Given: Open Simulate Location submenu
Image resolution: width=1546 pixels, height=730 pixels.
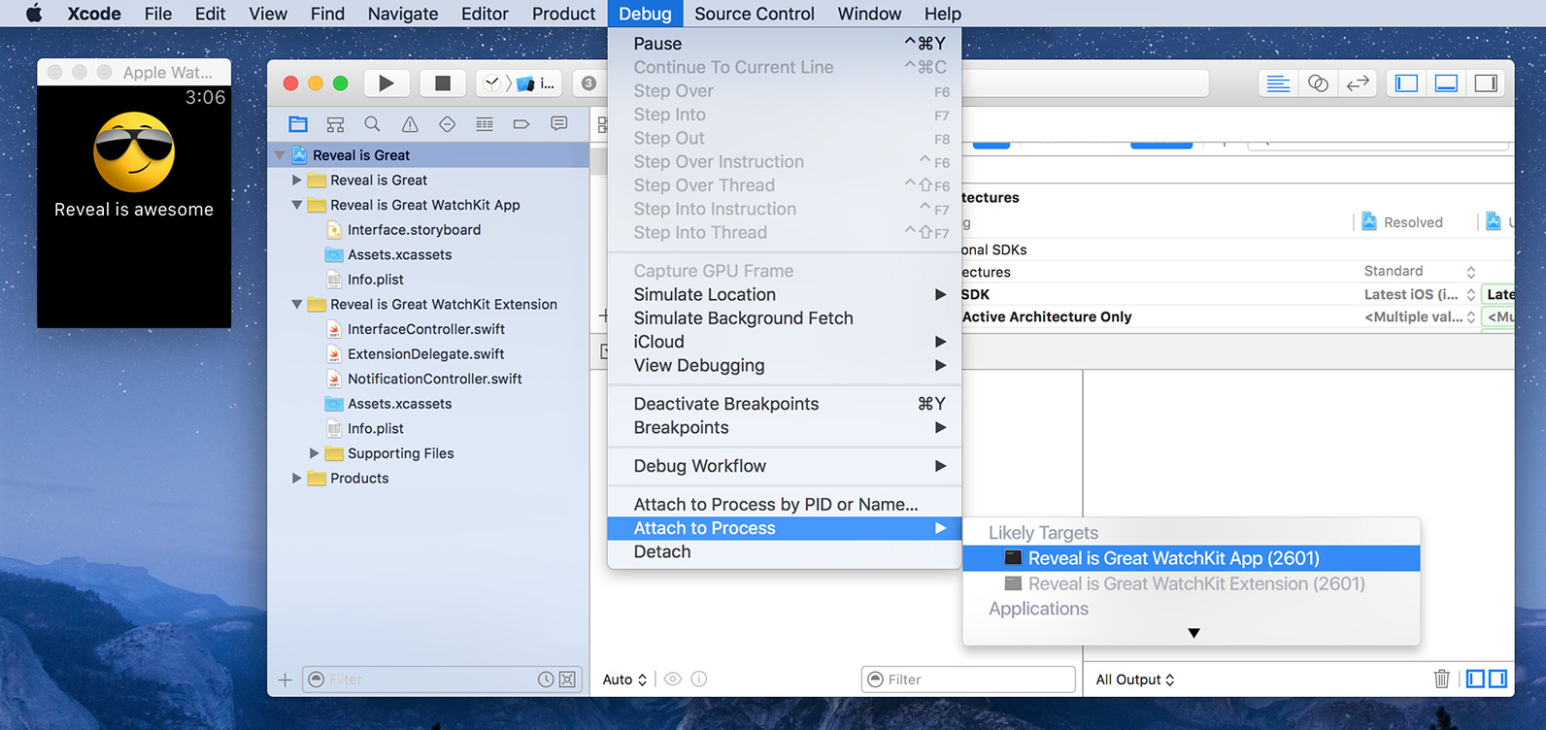Looking at the screenshot, I should [785, 294].
